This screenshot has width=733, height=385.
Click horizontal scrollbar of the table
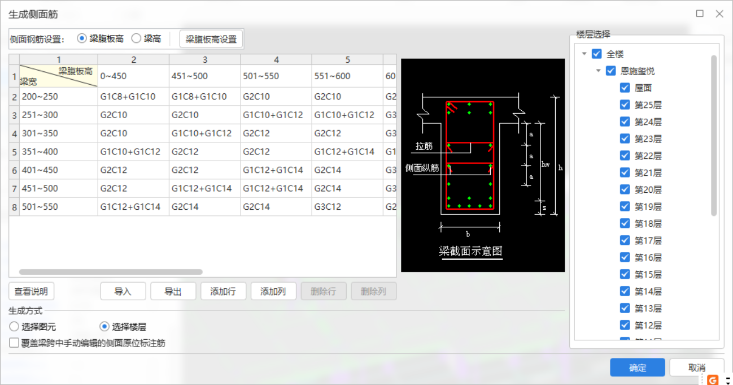coord(111,272)
